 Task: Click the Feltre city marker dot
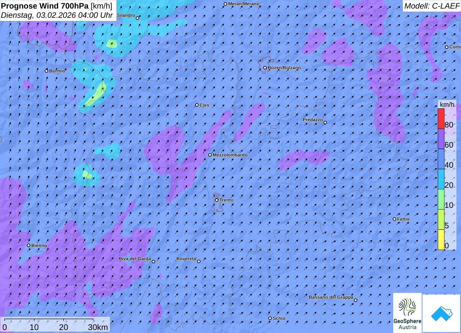click(x=394, y=219)
